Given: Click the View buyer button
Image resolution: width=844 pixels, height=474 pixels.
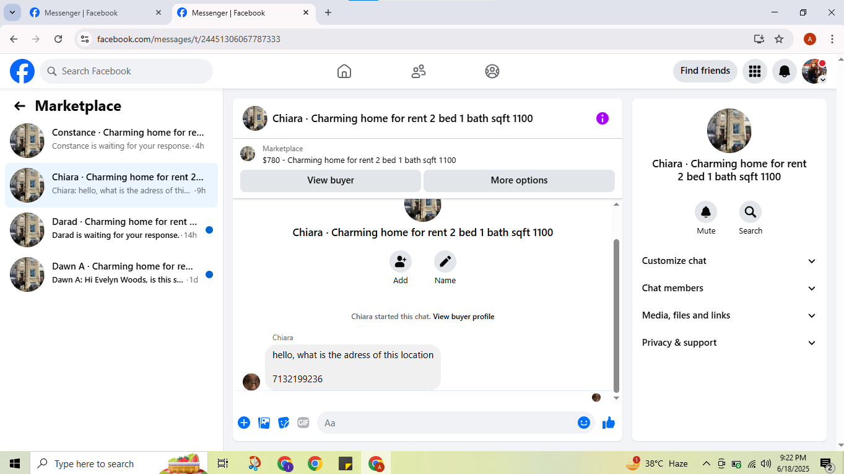Looking at the screenshot, I should click(331, 180).
